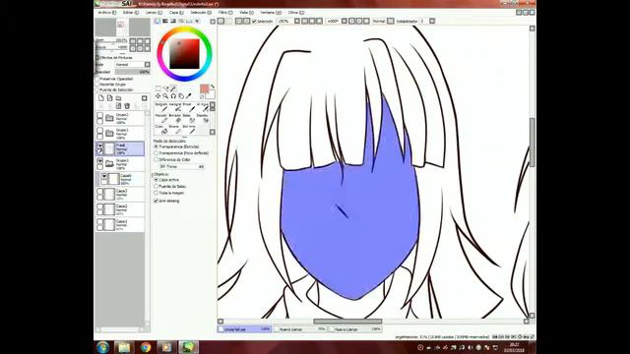Open the Editar menu

(131, 13)
